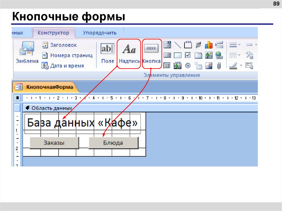
Task: Click the Заказы form button
Action: (x=54, y=143)
